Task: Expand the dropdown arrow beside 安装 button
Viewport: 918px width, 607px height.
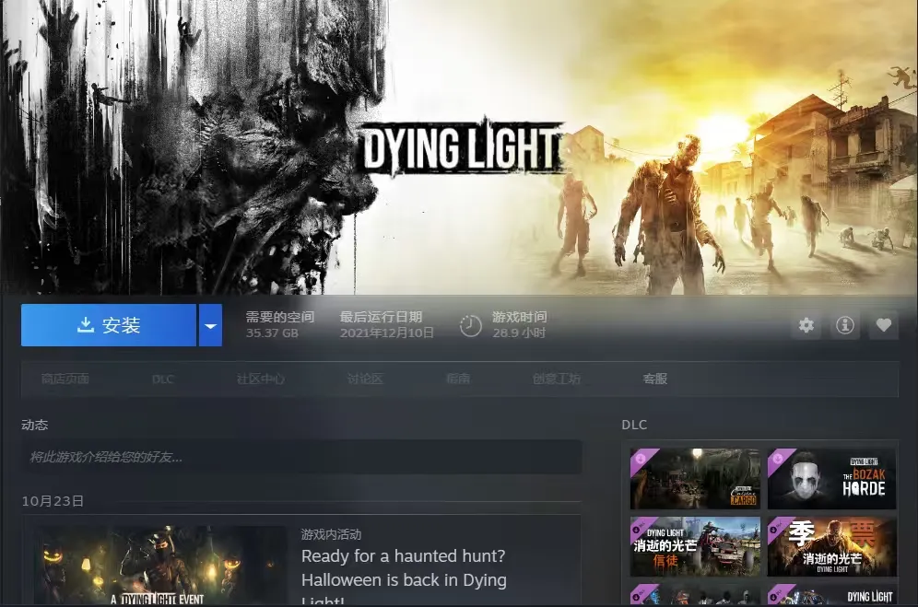Action: pyautogui.click(x=210, y=326)
